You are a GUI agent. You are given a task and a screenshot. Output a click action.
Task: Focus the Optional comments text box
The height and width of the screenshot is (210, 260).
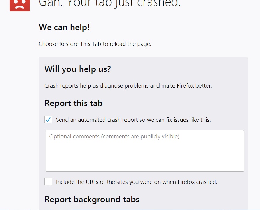[145, 151]
